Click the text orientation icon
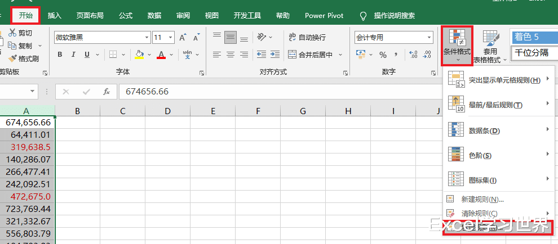The image size is (558, 244). [x=262, y=37]
